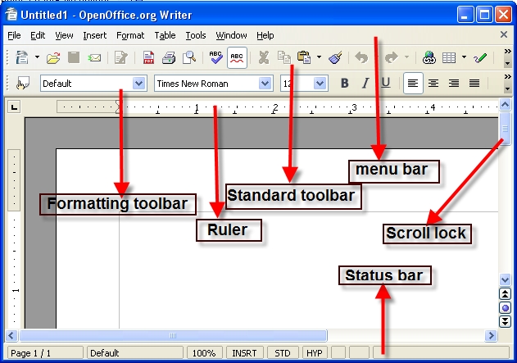Toggle Bold formatting

(x=345, y=83)
